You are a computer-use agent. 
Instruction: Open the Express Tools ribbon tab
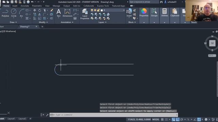click(103, 6)
